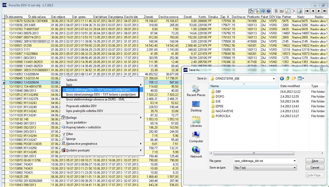Click the printer icon in top toolbar

coord(299,11)
